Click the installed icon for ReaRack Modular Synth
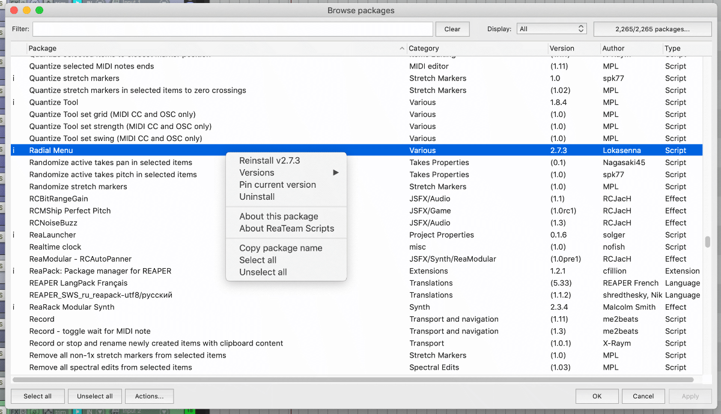 (14, 307)
